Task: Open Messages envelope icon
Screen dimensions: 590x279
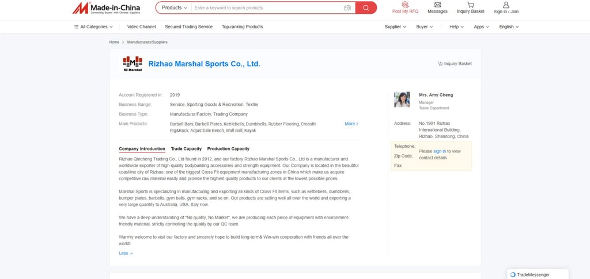Action: (438, 5)
